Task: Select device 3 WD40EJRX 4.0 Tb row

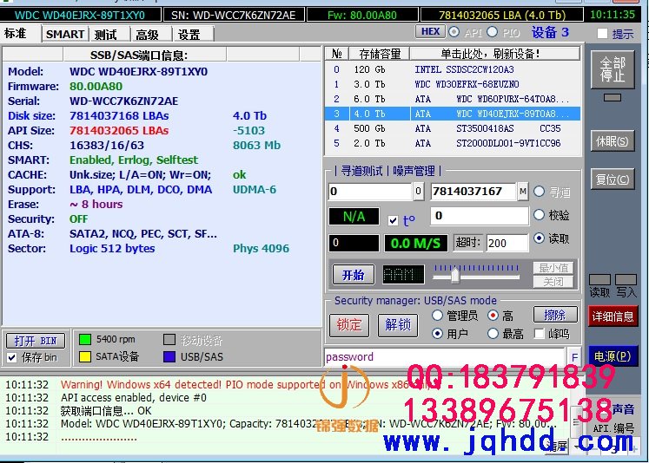Action: point(453,114)
